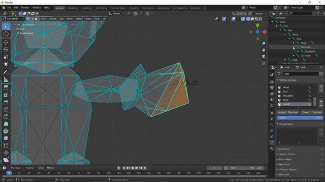Viewport: 325px width, 182px height.
Task: Choose the Annotate pencil tool
Action: coord(6,72)
